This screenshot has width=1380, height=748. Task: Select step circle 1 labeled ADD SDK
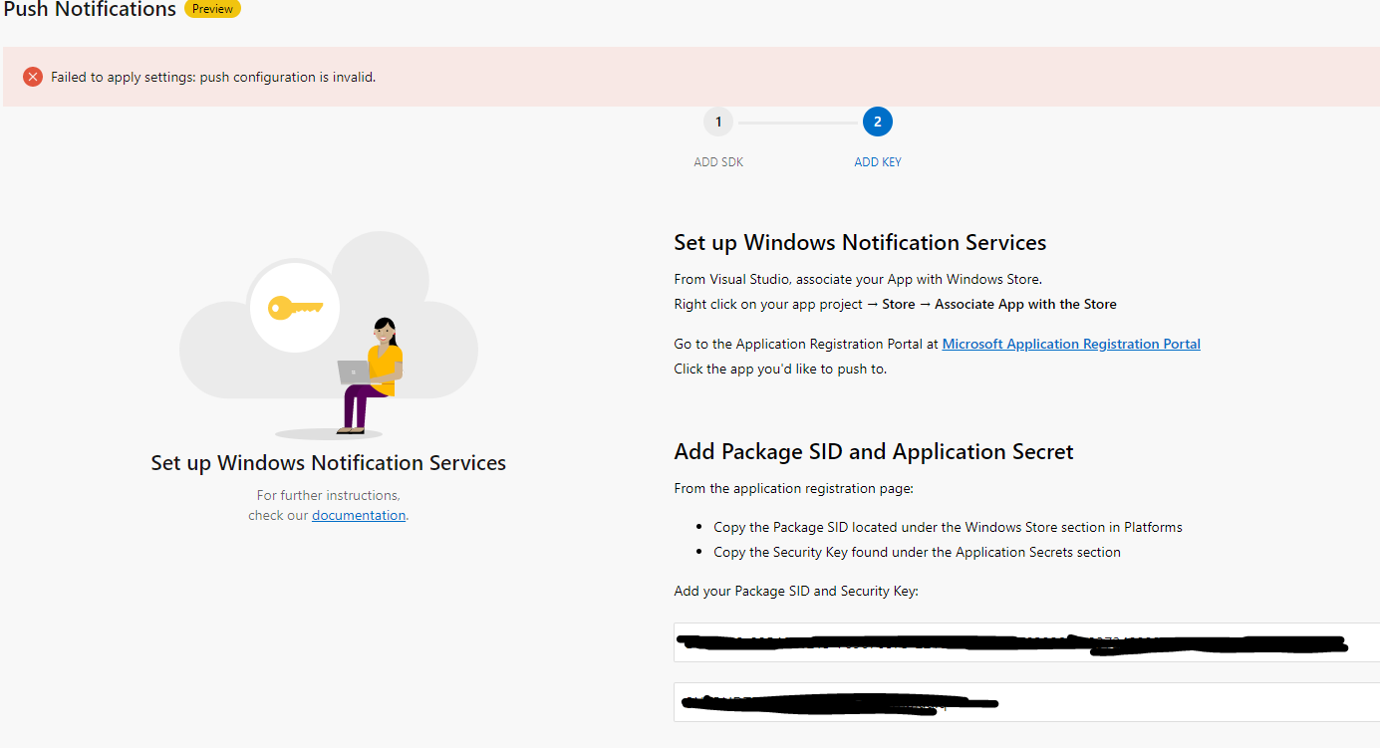click(x=718, y=121)
